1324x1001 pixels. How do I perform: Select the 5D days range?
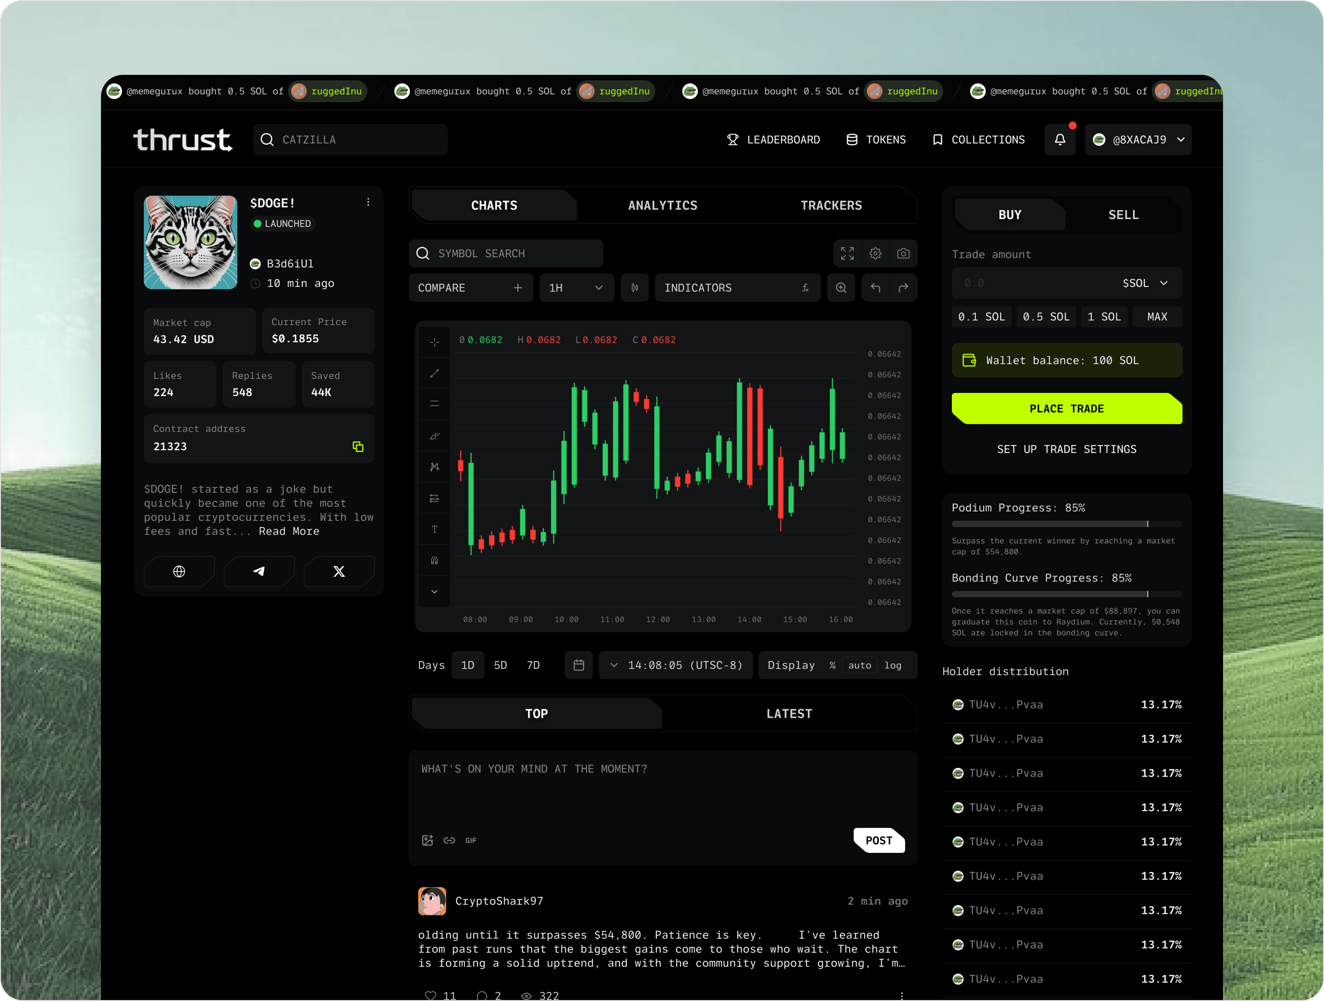pos(500,665)
